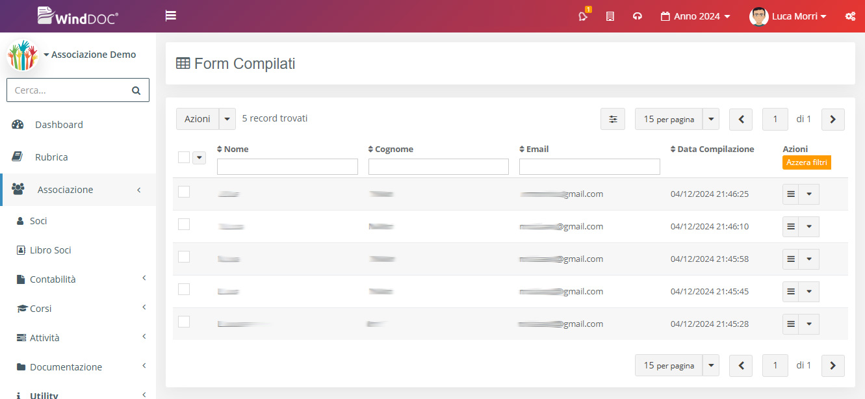Go to next page in bottom pager
This screenshot has height=399, width=865.
tap(833, 365)
